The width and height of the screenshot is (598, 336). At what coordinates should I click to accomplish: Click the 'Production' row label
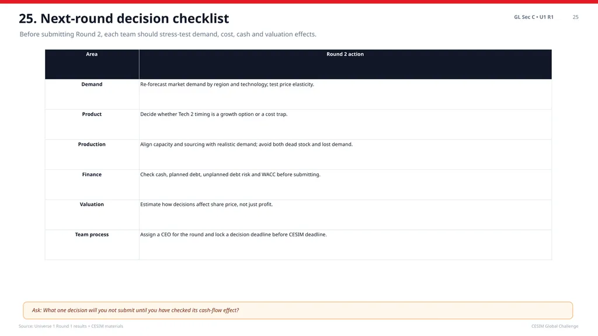pos(92,144)
